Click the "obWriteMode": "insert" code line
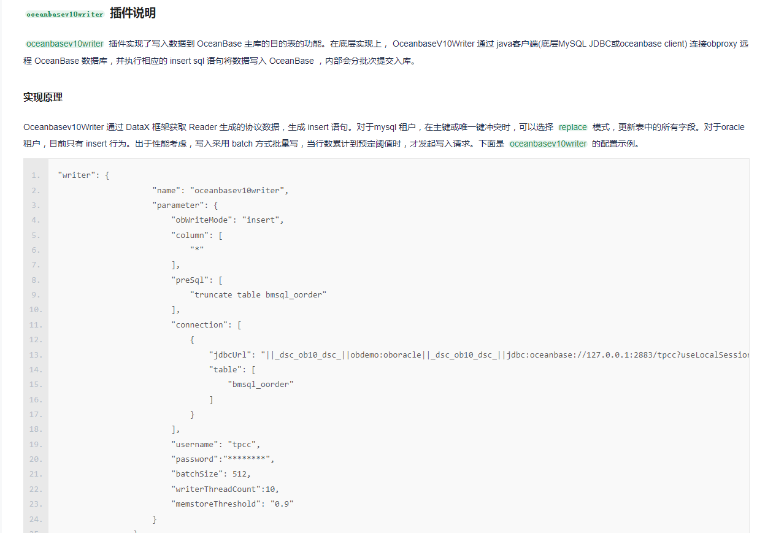 tap(228, 220)
